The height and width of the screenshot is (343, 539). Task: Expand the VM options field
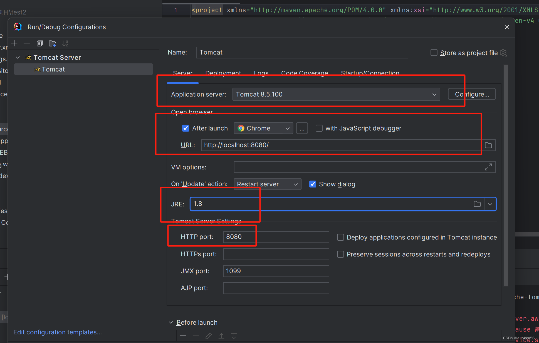coord(488,167)
